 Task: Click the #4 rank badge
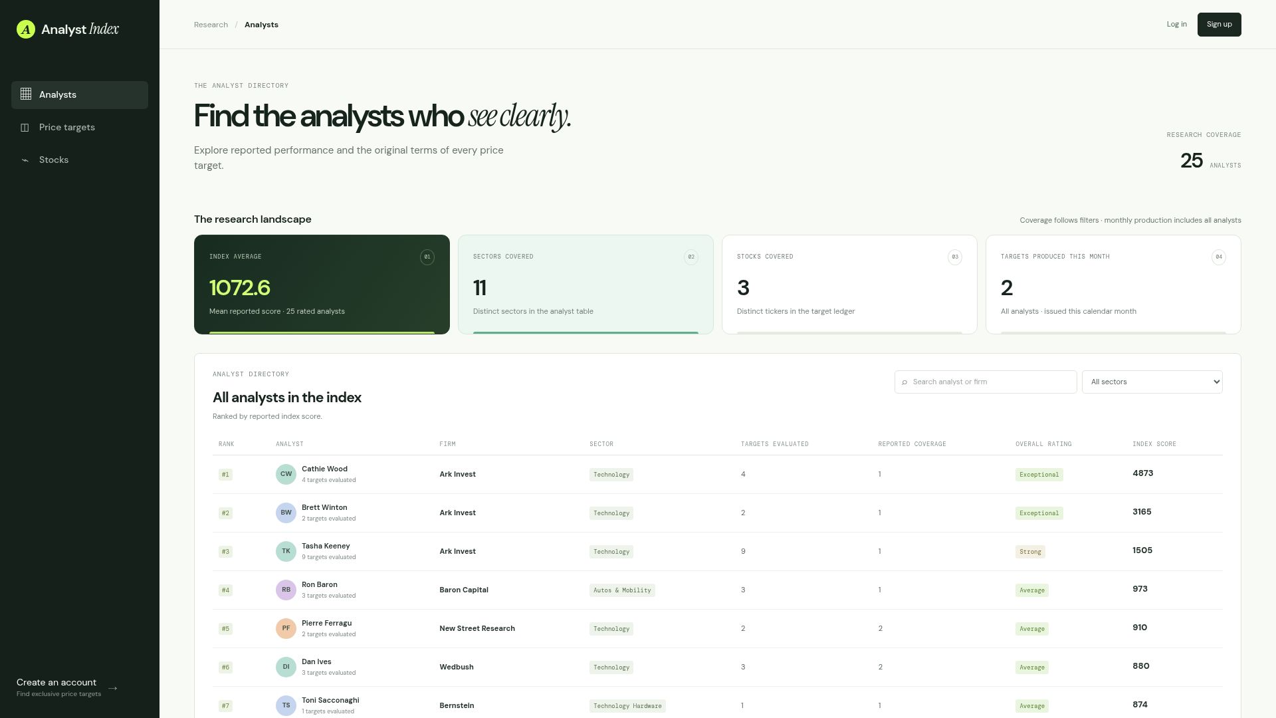(225, 590)
